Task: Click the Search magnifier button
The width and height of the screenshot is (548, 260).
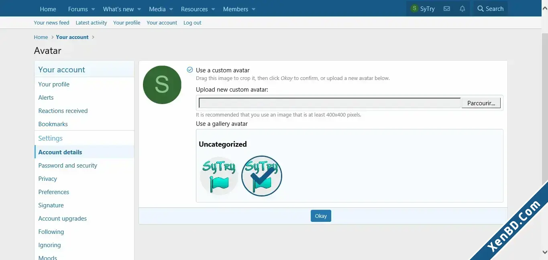Action: pos(490,9)
